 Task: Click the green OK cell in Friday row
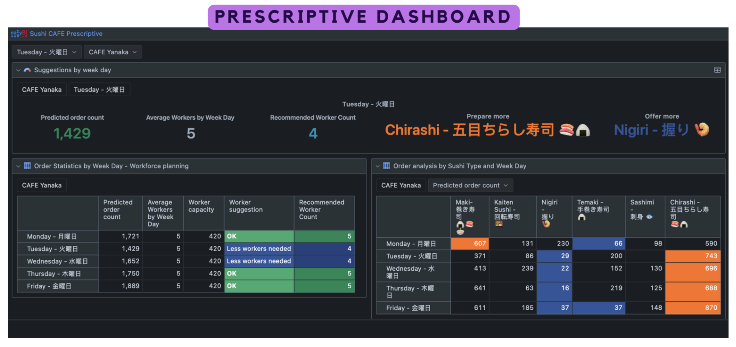point(259,286)
